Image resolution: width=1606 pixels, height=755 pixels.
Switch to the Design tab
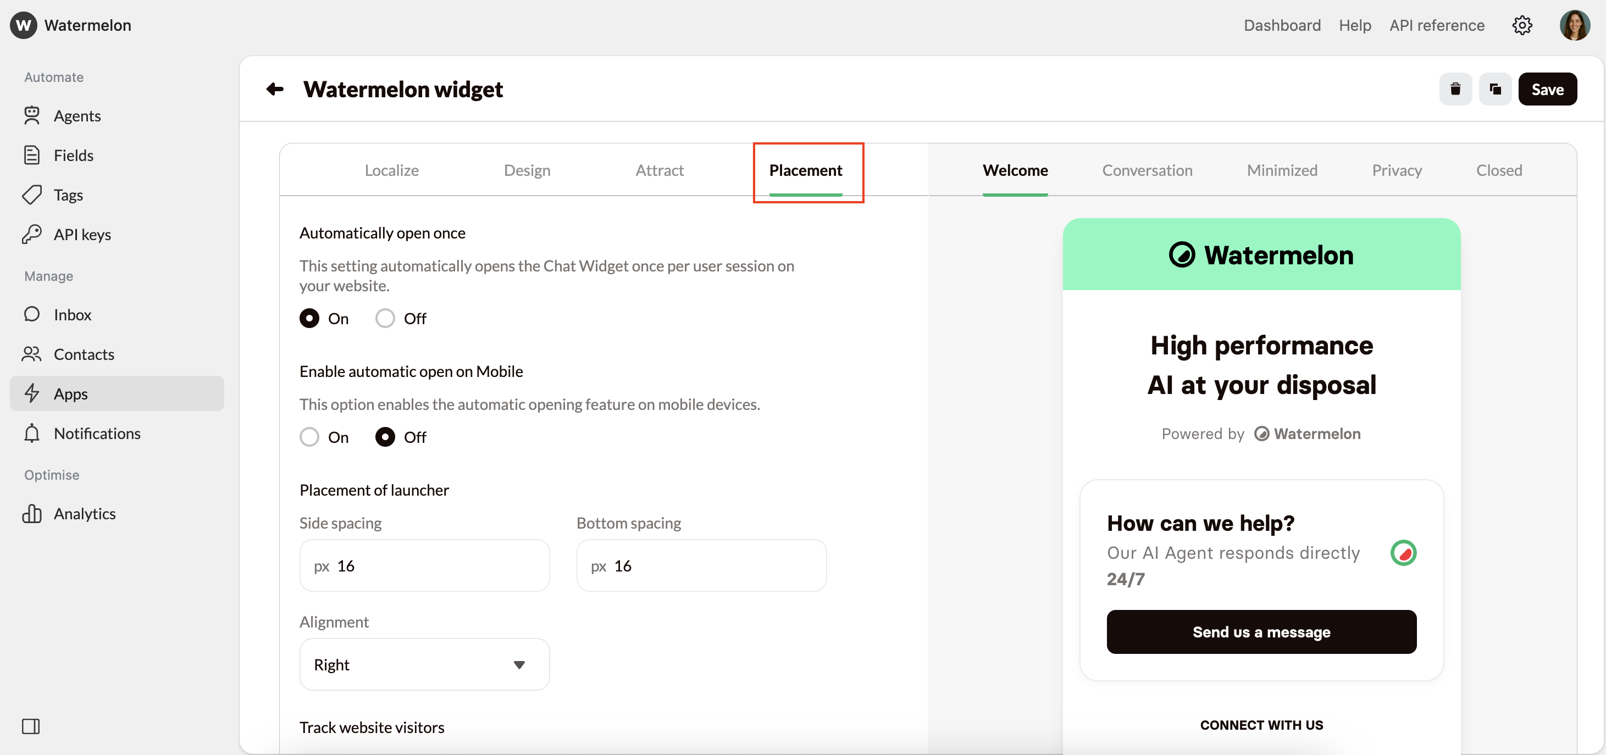[x=527, y=170]
